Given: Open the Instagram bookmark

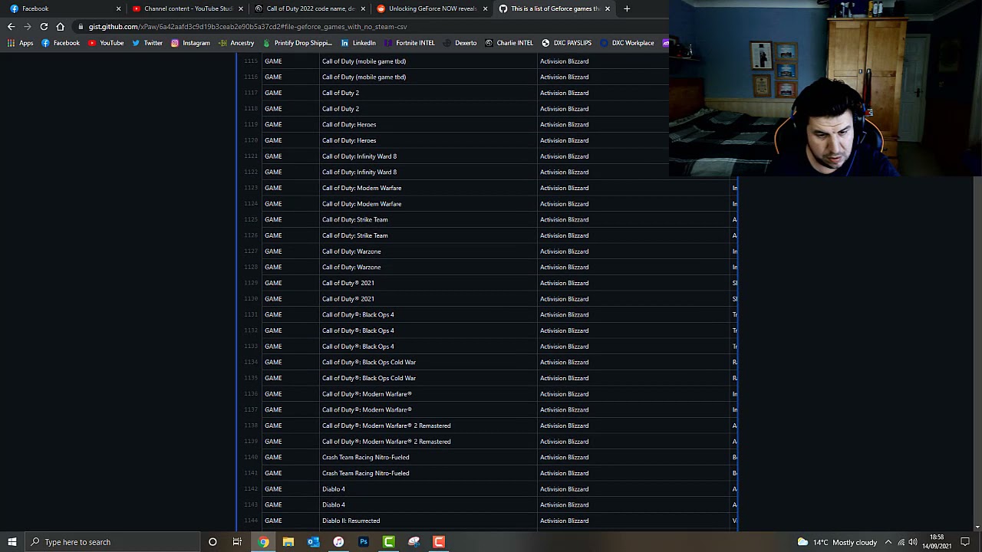Looking at the screenshot, I should [190, 43].
